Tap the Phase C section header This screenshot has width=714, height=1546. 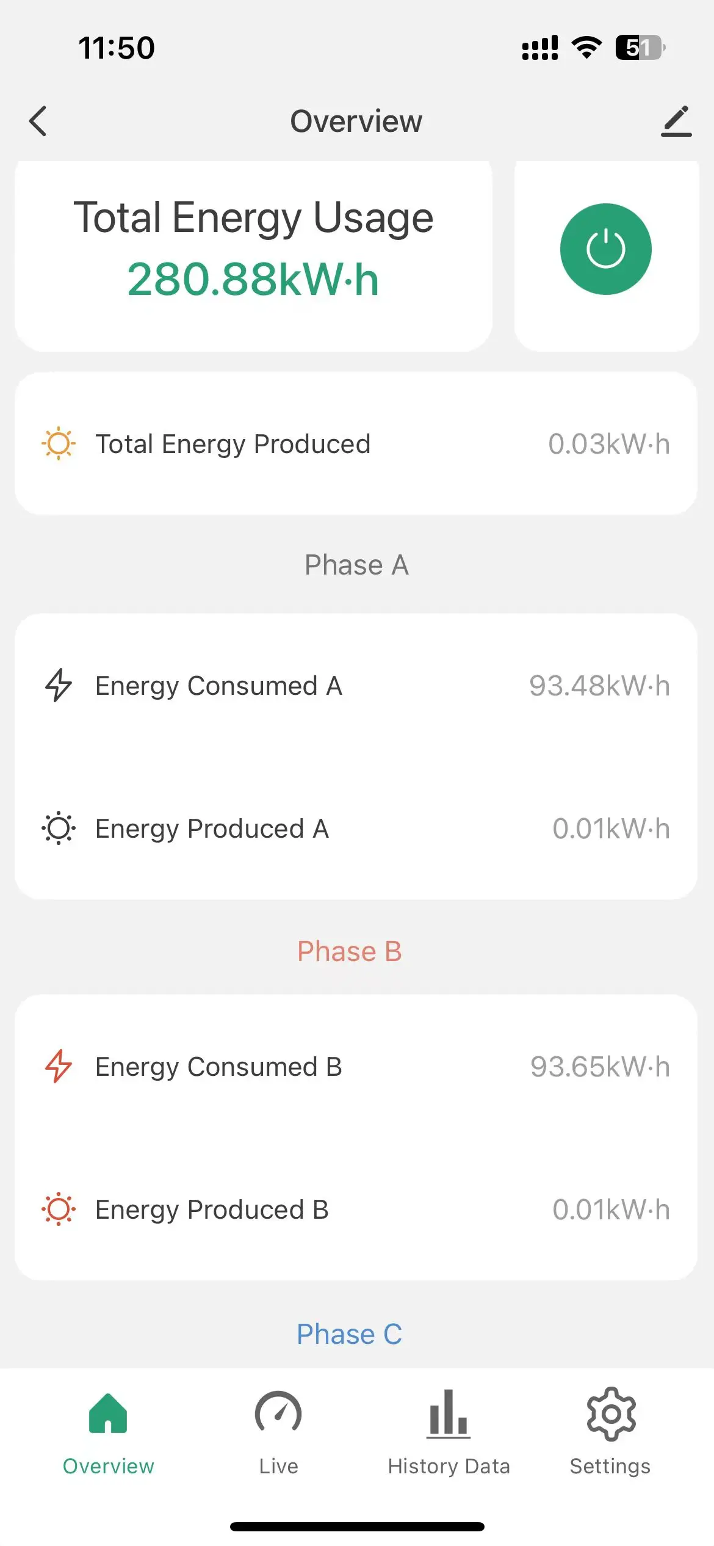tap(350, 1334)
